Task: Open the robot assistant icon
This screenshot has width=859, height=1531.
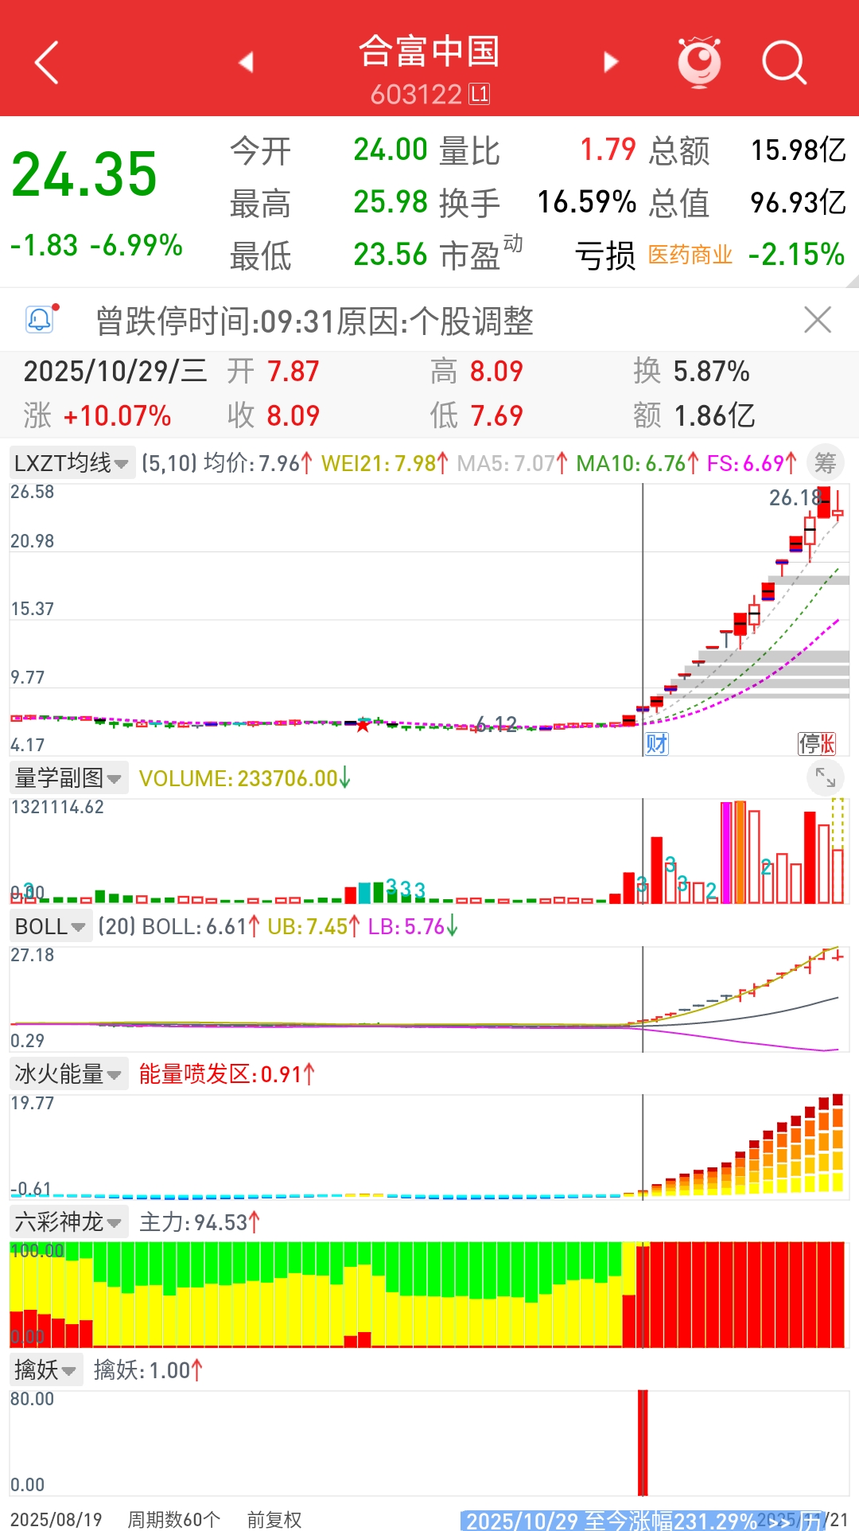Action: point(699,61)
